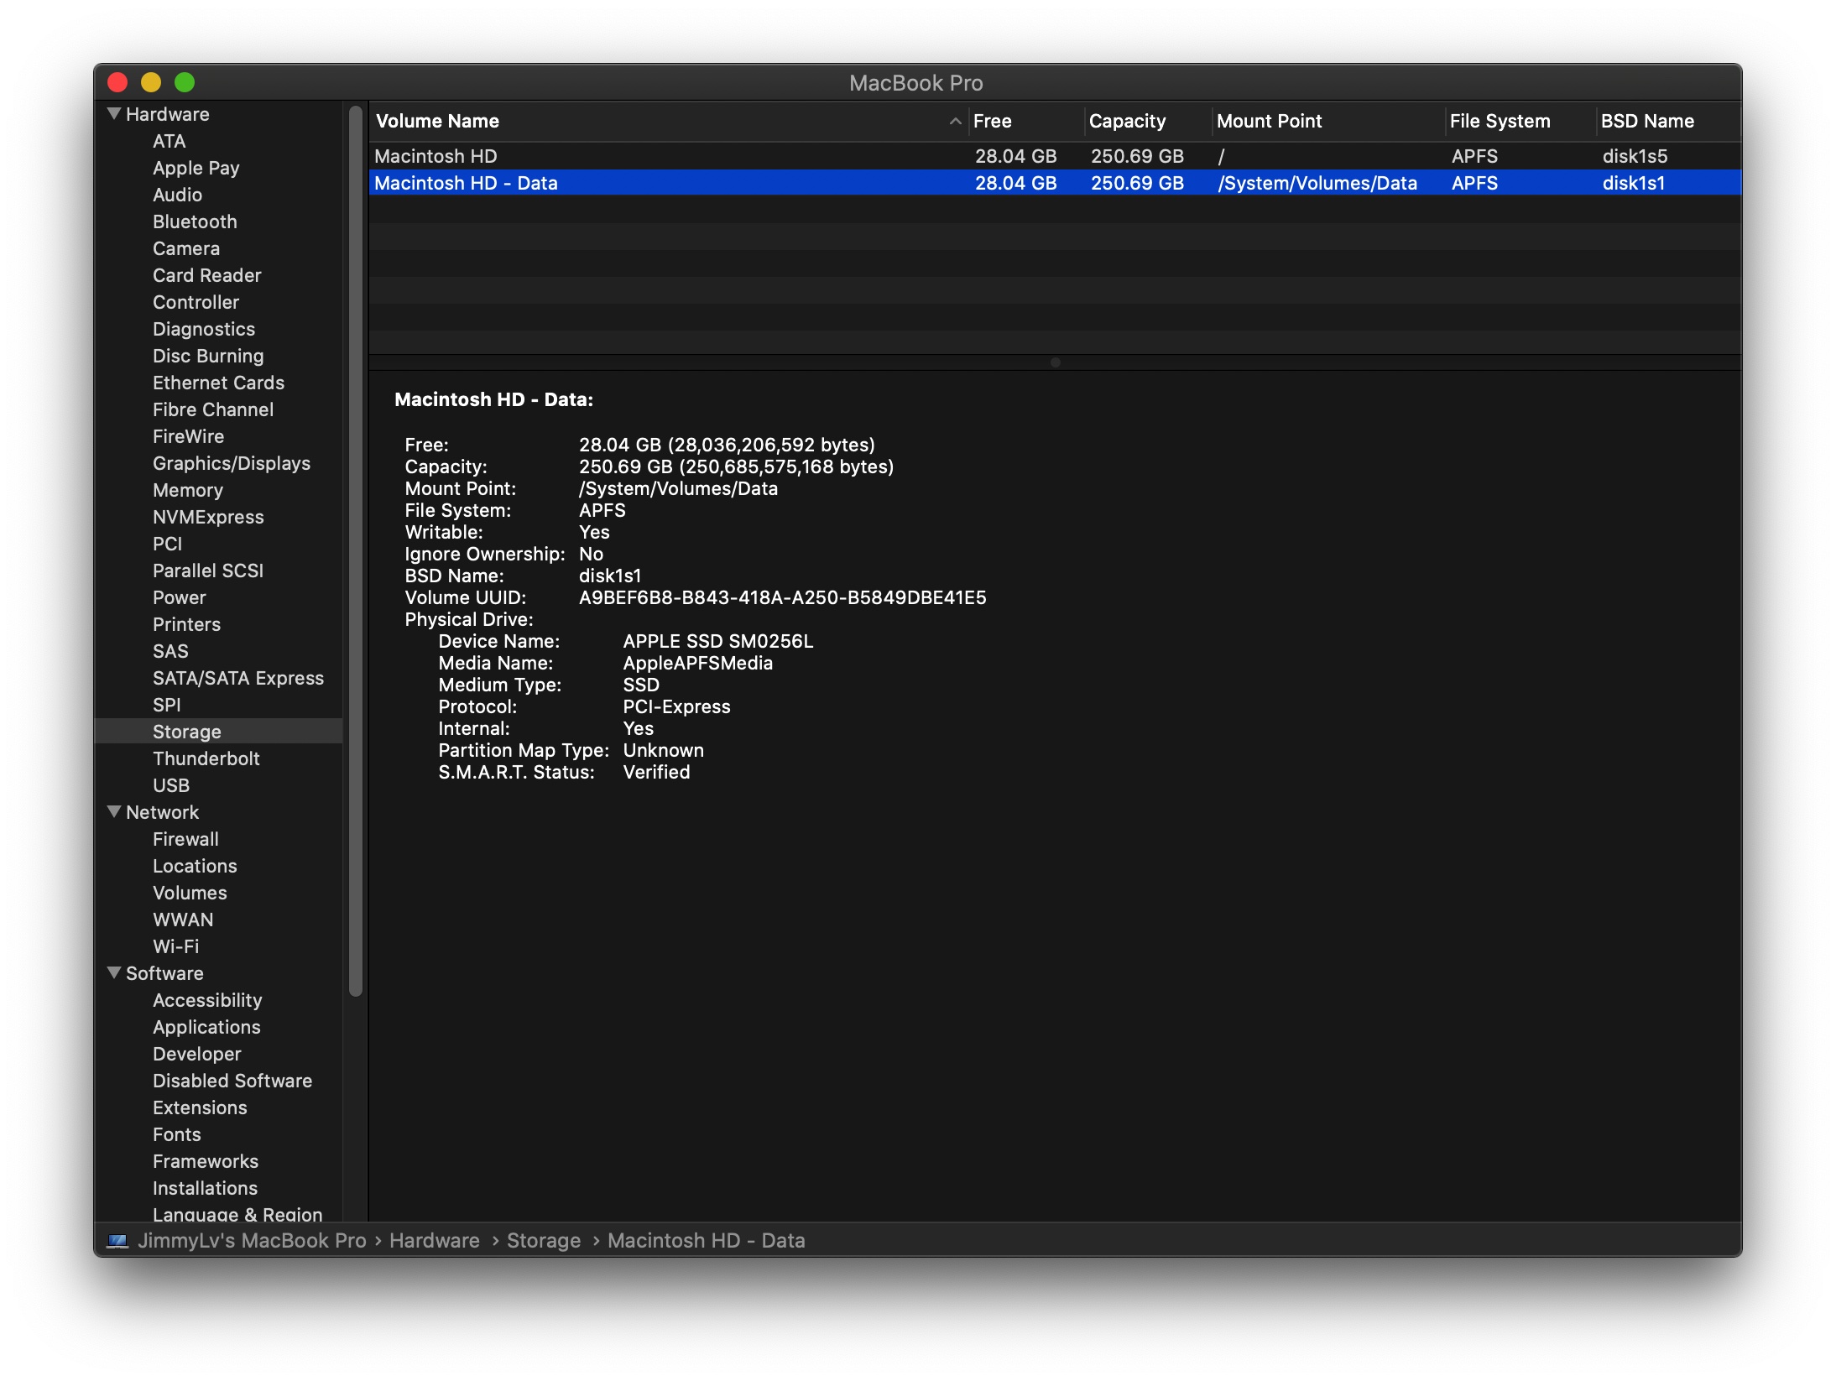Sort by the Capacity column header
The image size is (1836, 1381).
[x=1127, y=122]
